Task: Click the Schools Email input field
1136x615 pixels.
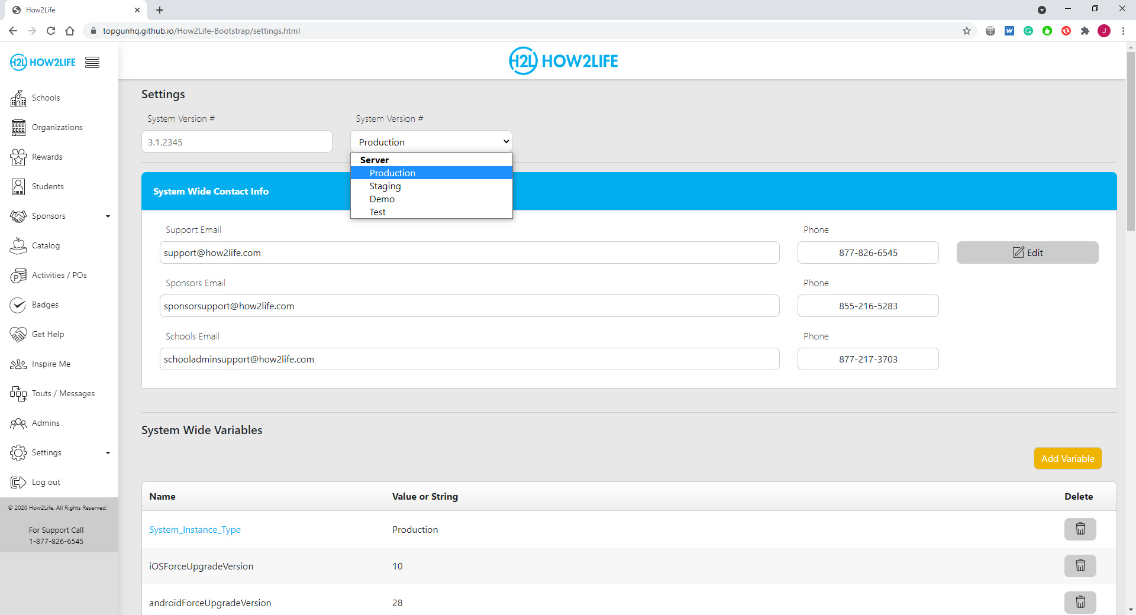Action: point(469,359)
